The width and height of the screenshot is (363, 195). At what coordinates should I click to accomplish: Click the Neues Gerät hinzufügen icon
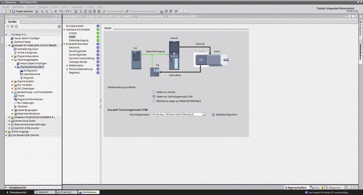point(12,38)
